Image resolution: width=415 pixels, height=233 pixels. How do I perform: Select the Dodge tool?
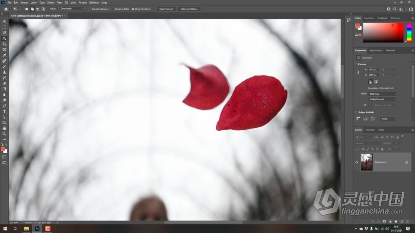(4, 100)
